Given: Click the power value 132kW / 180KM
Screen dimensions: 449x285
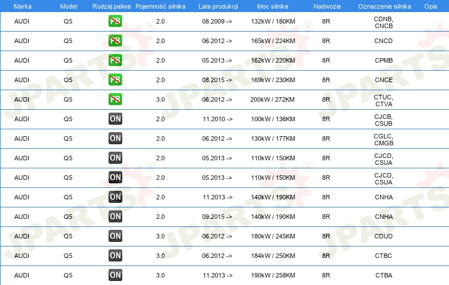Looking at the screenshot, I should pyautogui.click(x=273, y=21).
